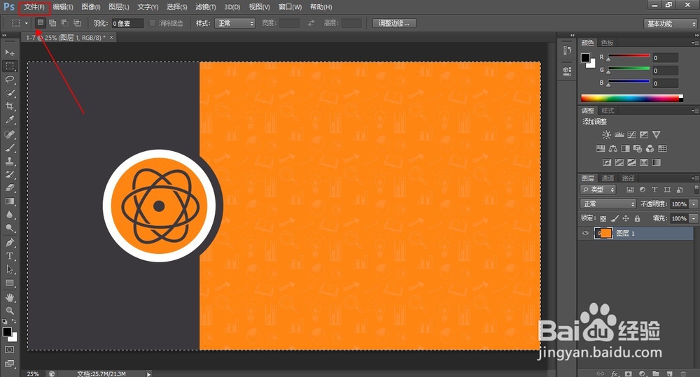
Task: Open the 基本功能 workspace dropdown
Action: tap(670, 24)
